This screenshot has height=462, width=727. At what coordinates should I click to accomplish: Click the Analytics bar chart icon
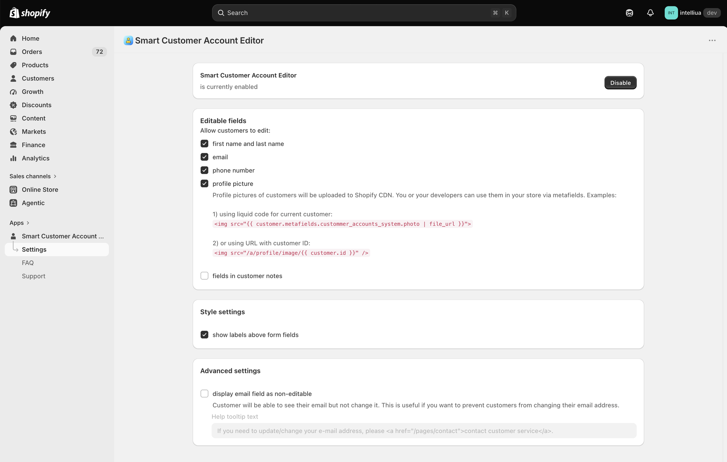pyautogui.click(x=13, y=158)
